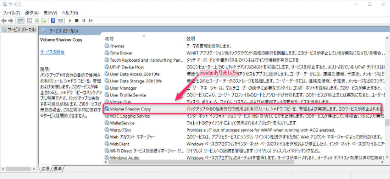This screenshot has height=179, width=390.
Task: Click the services list horizontal scrollbar left arrow
Action: click(x=106, y=162)
